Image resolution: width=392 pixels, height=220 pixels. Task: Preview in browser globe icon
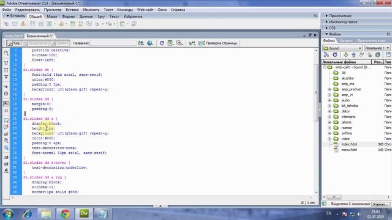coord(149,43)
